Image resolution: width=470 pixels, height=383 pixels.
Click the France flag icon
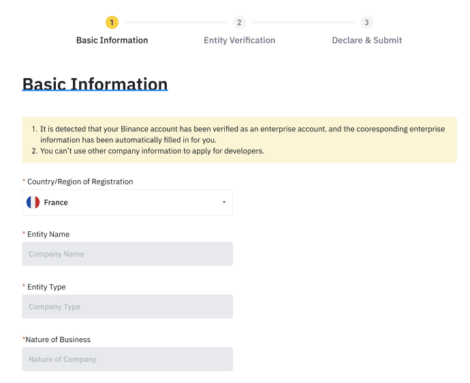tap(33, 202)
